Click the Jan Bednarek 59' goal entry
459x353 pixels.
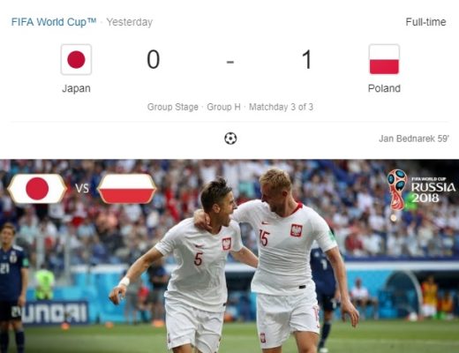pyautogui.click(x=414, y=139)
